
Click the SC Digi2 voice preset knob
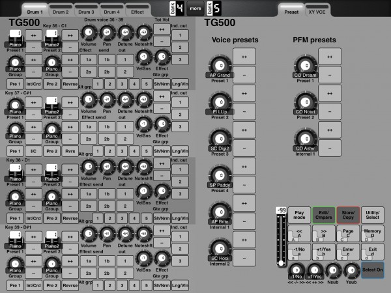[x=220, y=139]
